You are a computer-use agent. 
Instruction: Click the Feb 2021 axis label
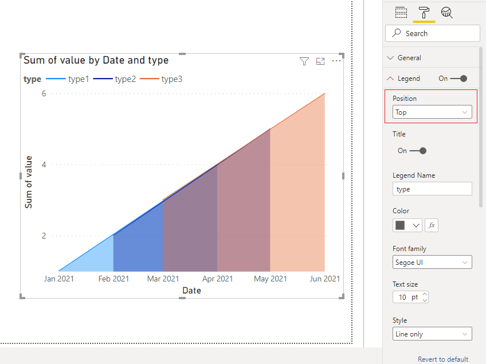point(113,279)
